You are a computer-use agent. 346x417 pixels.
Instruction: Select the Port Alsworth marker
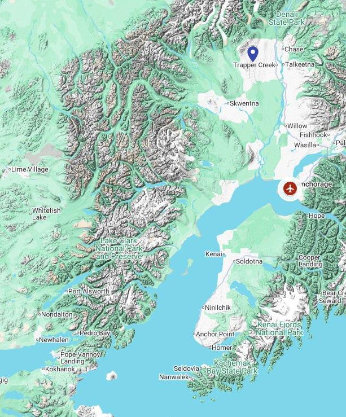[x=67, y=291]
